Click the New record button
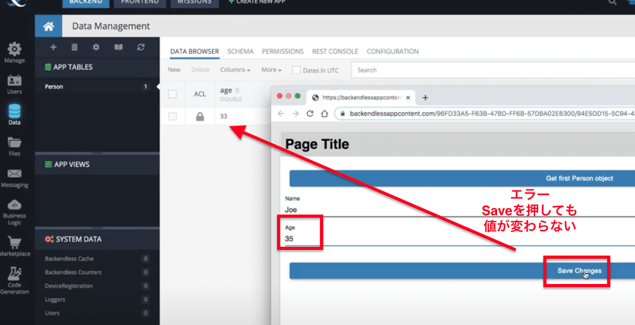The height and width of the screenshot is (325, 635). [x=174, y=70]
